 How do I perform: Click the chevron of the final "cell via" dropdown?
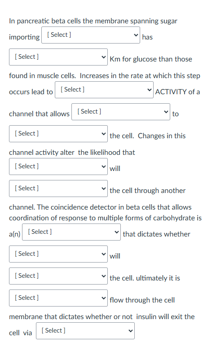point(130,331)
